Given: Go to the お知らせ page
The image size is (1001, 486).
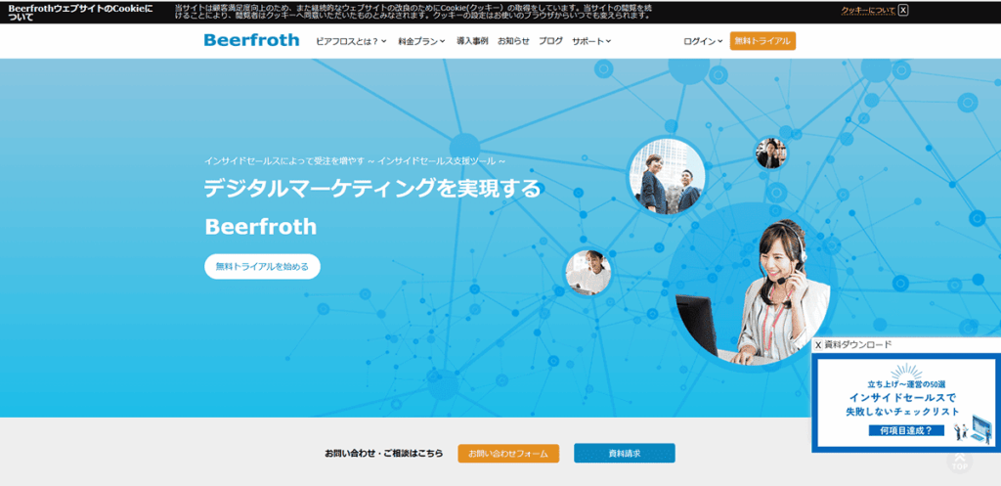Looking at the screenshot, I should pyautogui.click(x=513, y=41).
